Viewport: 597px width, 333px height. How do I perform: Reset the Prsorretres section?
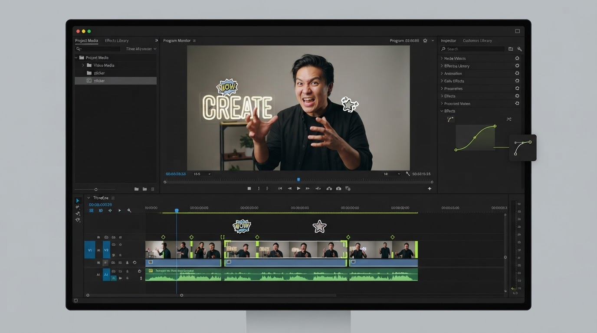click(x=517, y=88)
